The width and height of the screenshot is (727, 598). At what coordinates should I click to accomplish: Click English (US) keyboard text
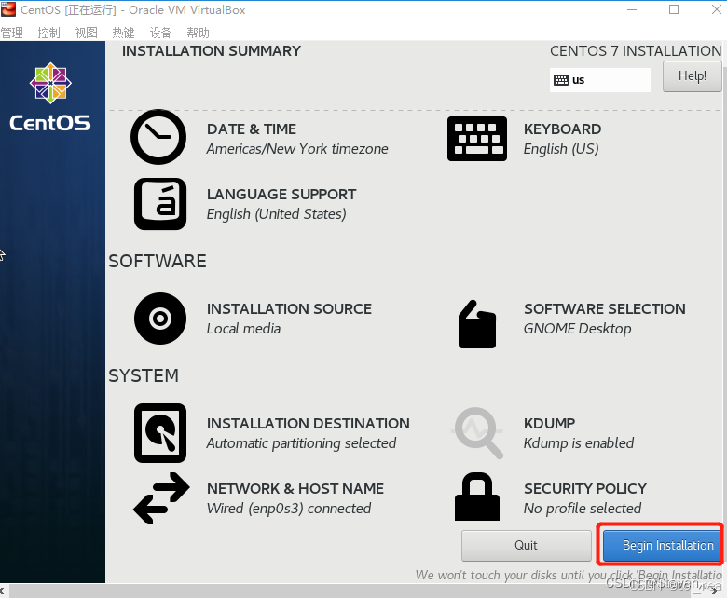561,149
